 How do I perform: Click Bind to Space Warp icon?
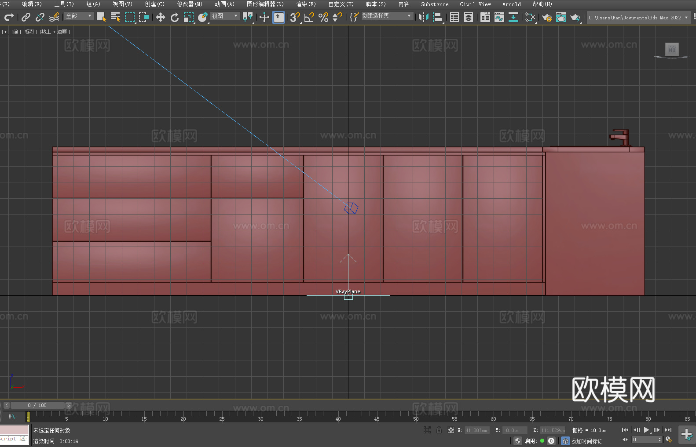54,17
